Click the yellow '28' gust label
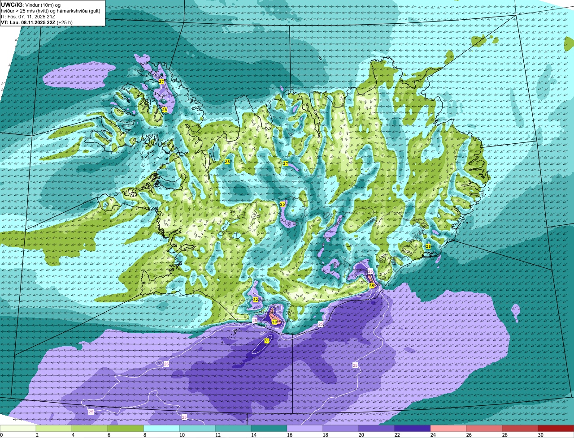This screenshot has width=574, height=438. 165,110
